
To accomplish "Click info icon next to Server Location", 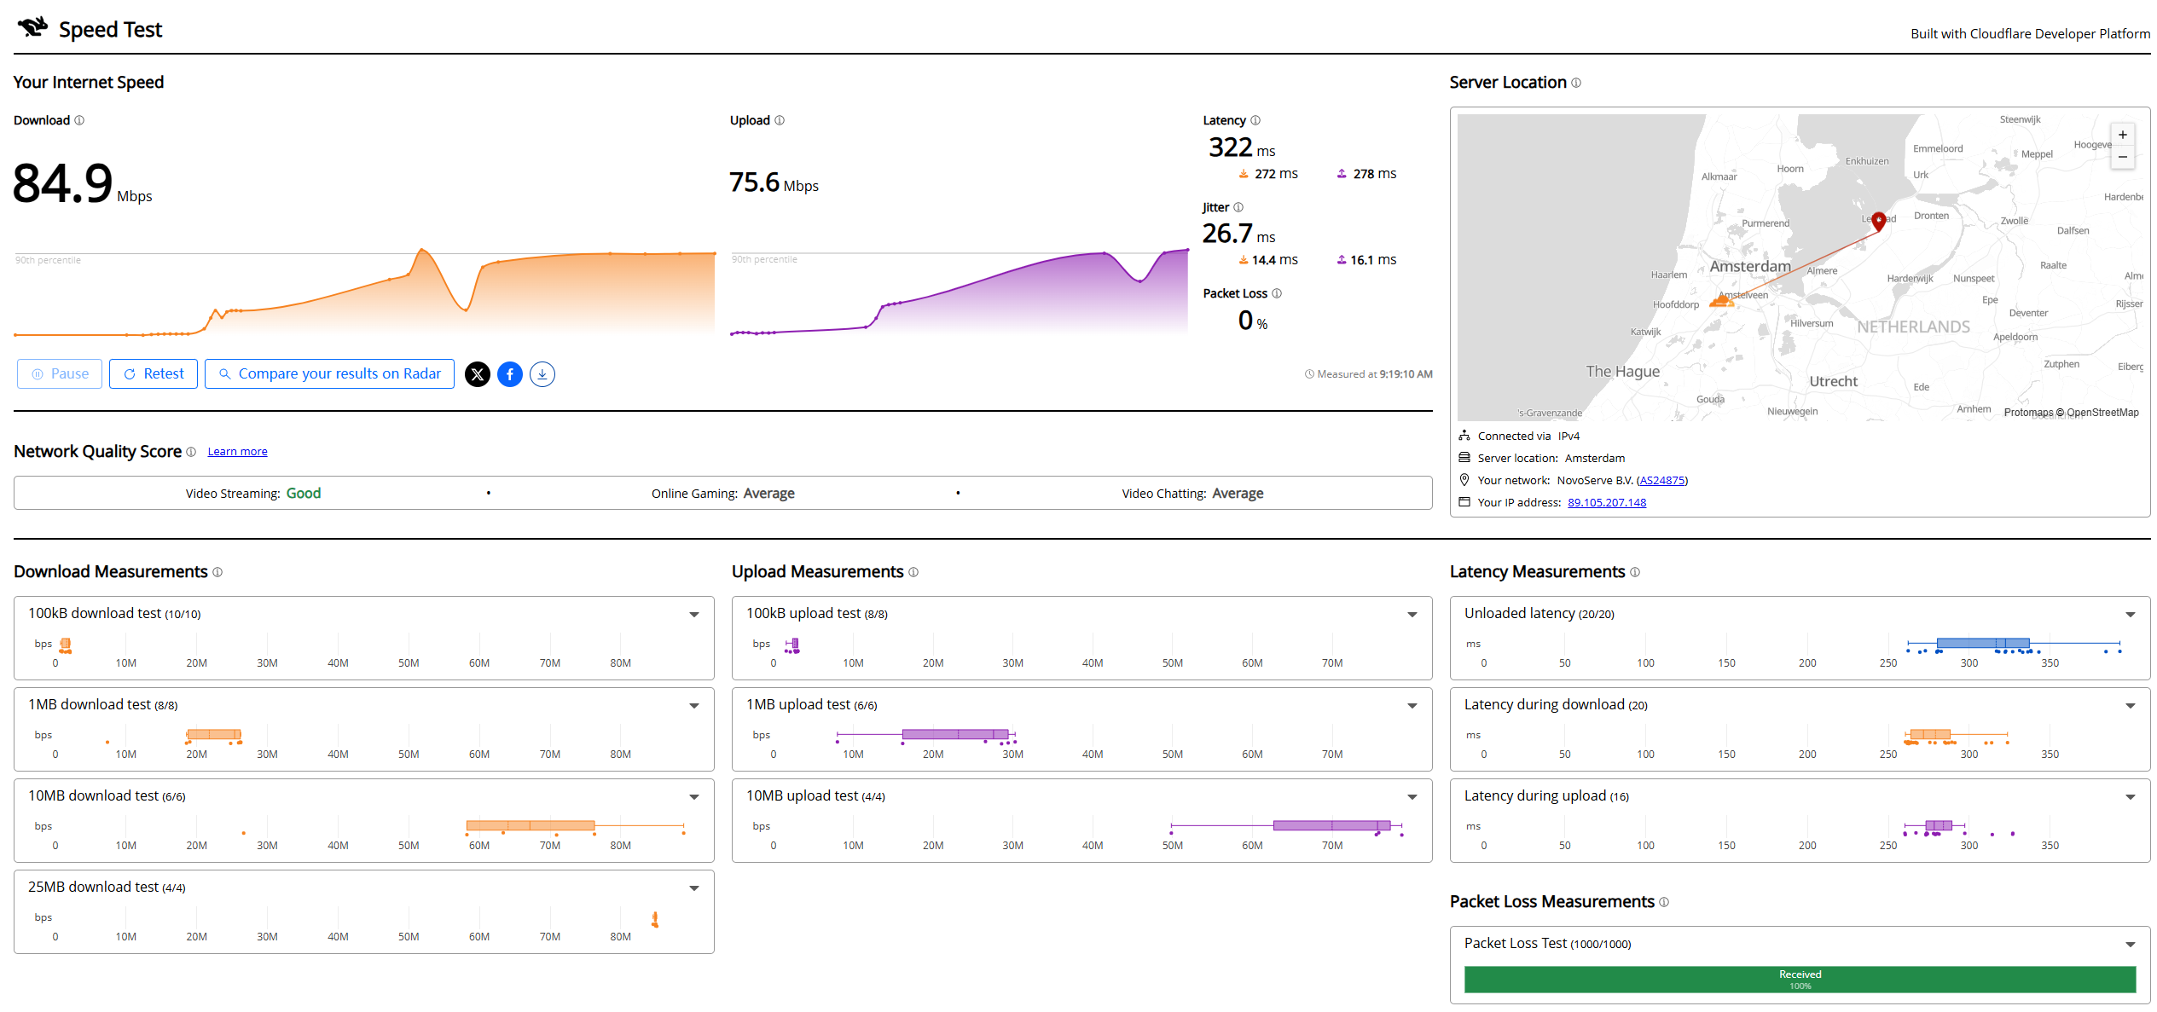I will coord(1576,83).
